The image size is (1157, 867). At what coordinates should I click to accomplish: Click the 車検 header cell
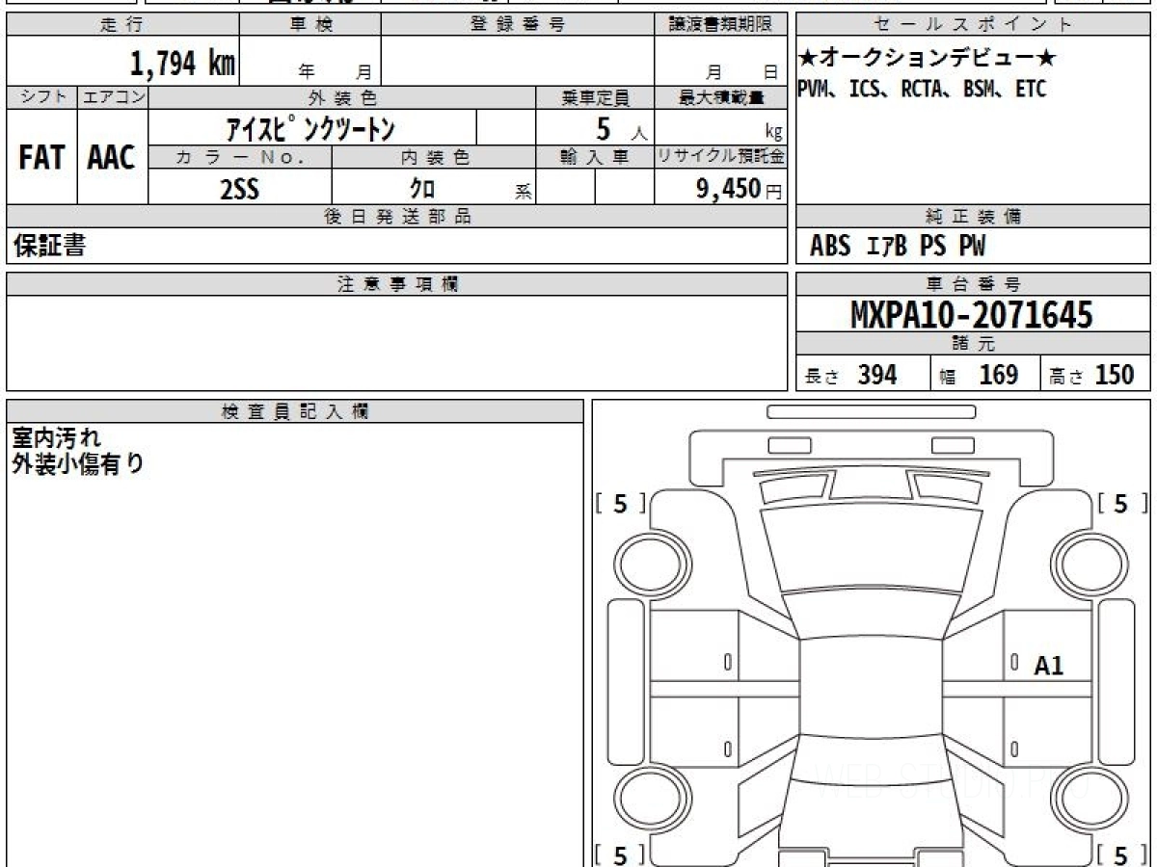point(309,25)
